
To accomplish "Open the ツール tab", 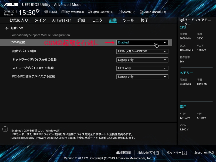I will (129, 20).
